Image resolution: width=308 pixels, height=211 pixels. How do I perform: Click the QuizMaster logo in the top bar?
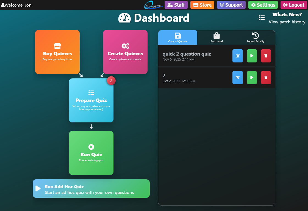click(154, 5)
